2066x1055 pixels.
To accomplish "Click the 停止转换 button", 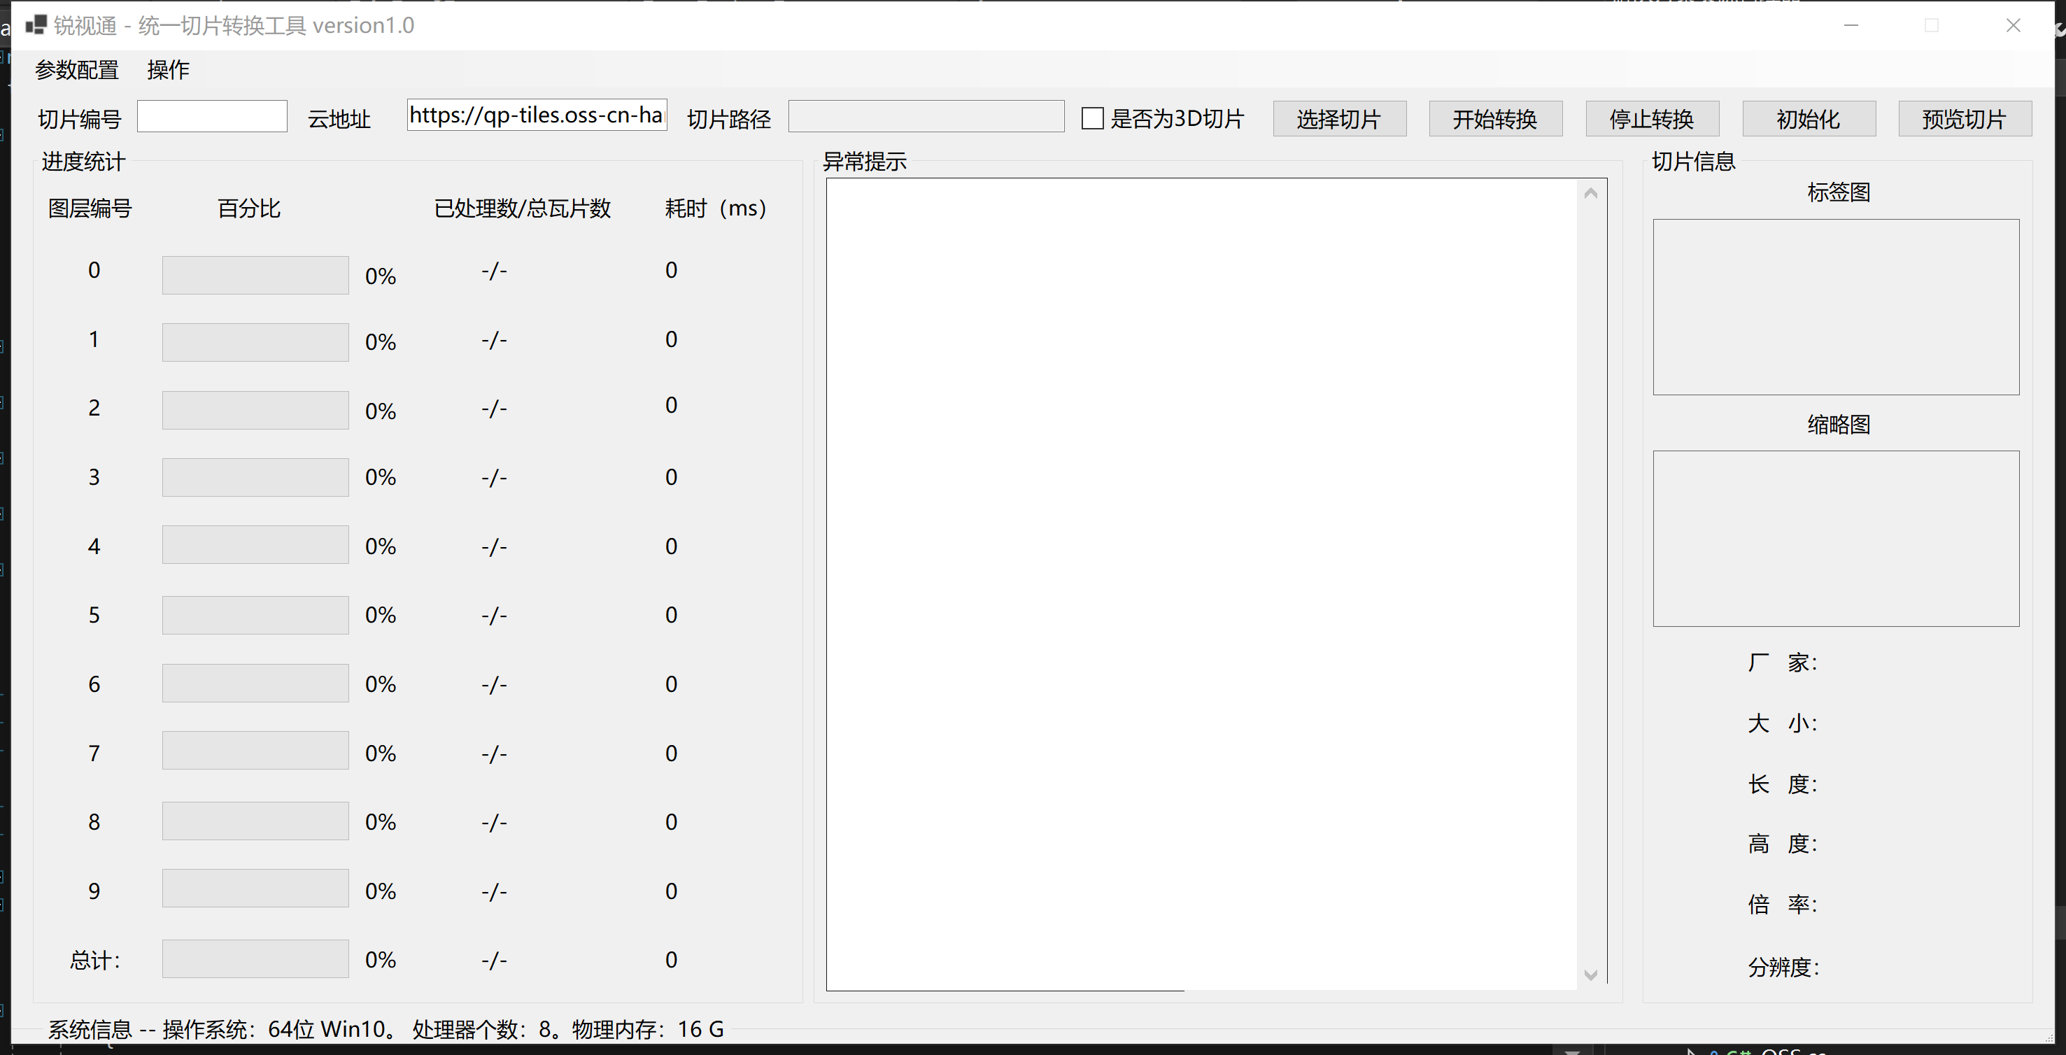I will (1652, 119).
